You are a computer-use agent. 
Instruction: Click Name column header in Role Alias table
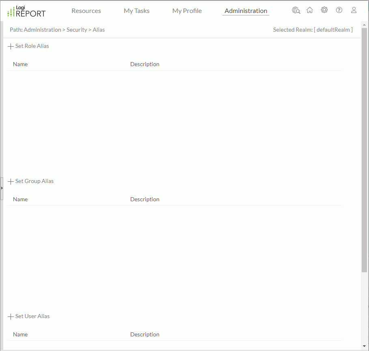pyautogui.click(x=20, y=64)
